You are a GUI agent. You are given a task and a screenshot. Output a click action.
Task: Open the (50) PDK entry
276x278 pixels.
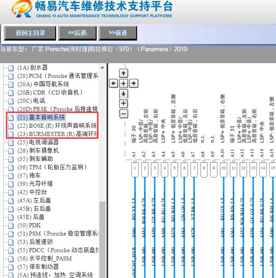click(29, 225)
